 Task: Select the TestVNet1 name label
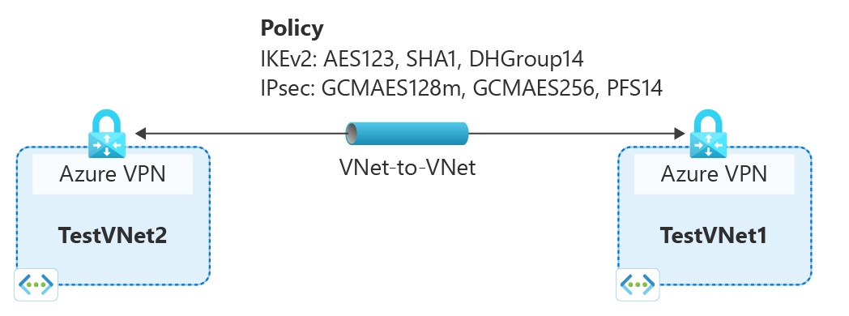714,236
